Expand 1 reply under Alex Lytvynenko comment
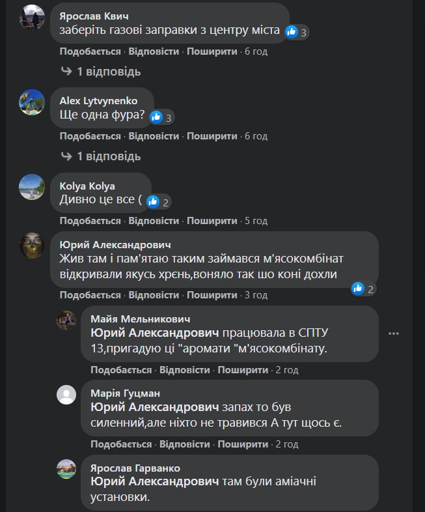The image size is (425, 512). click(x=100, y=156)
